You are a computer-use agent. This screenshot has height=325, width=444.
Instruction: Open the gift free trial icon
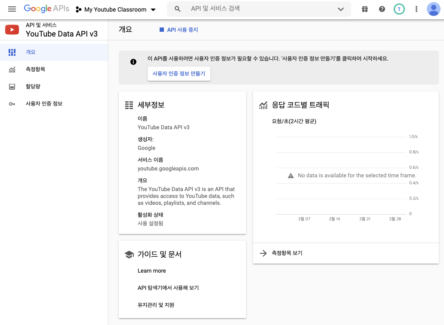365,9
